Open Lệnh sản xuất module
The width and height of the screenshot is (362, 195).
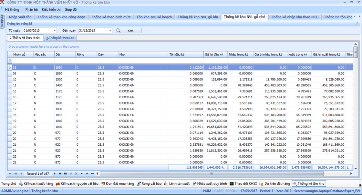coord(177,183)
